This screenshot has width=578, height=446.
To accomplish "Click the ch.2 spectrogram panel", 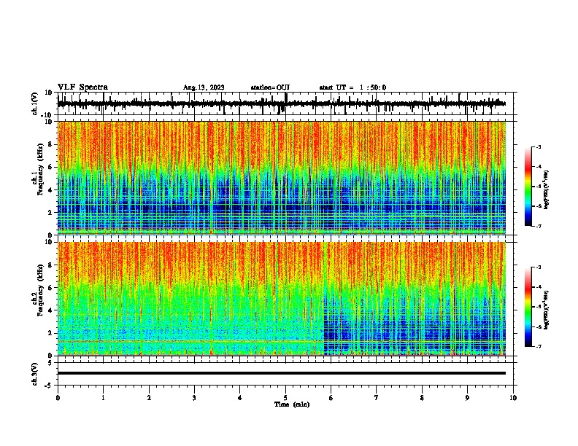I will point(282,299).
